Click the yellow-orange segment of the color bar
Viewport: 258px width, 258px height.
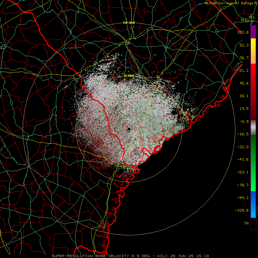pos(253,51)
